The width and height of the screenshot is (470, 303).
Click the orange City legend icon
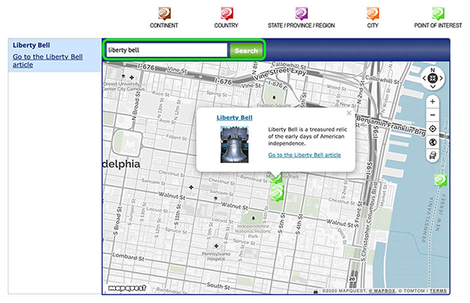pyautogui.click(x=373, y=14)
